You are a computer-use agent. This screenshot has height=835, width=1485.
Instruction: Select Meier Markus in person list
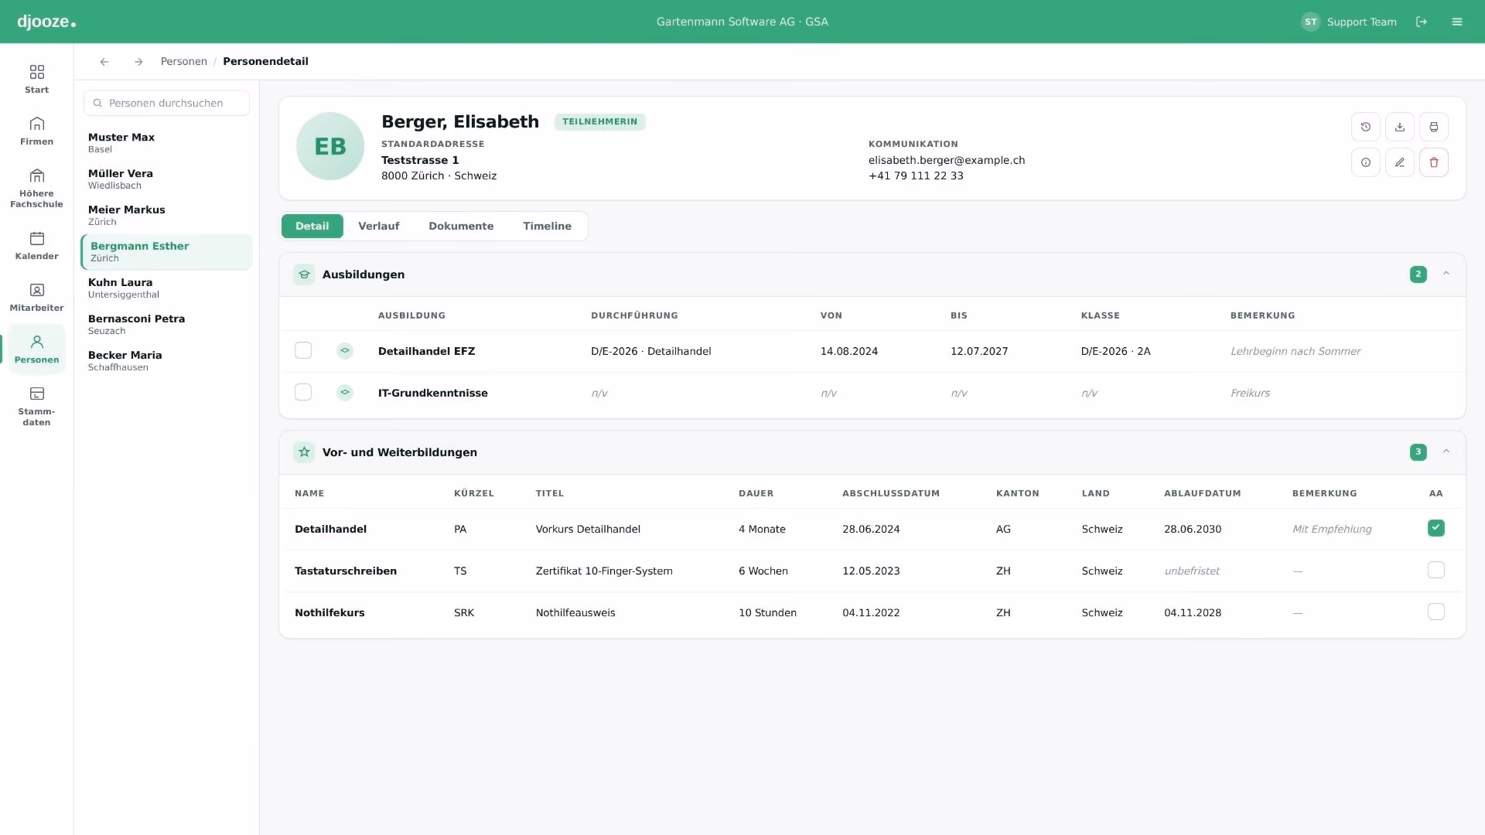(166, 216)
